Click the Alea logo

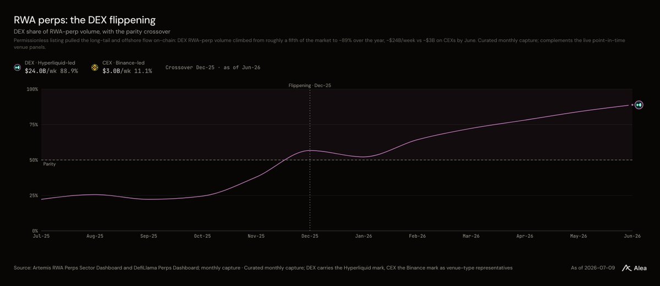(x=634, y=268)
